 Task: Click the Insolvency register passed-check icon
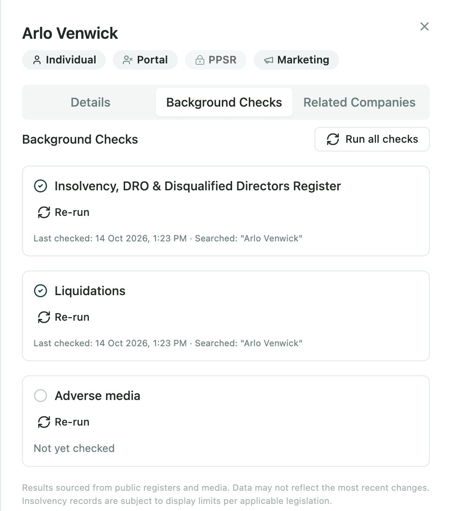click(x=41, y=186)
